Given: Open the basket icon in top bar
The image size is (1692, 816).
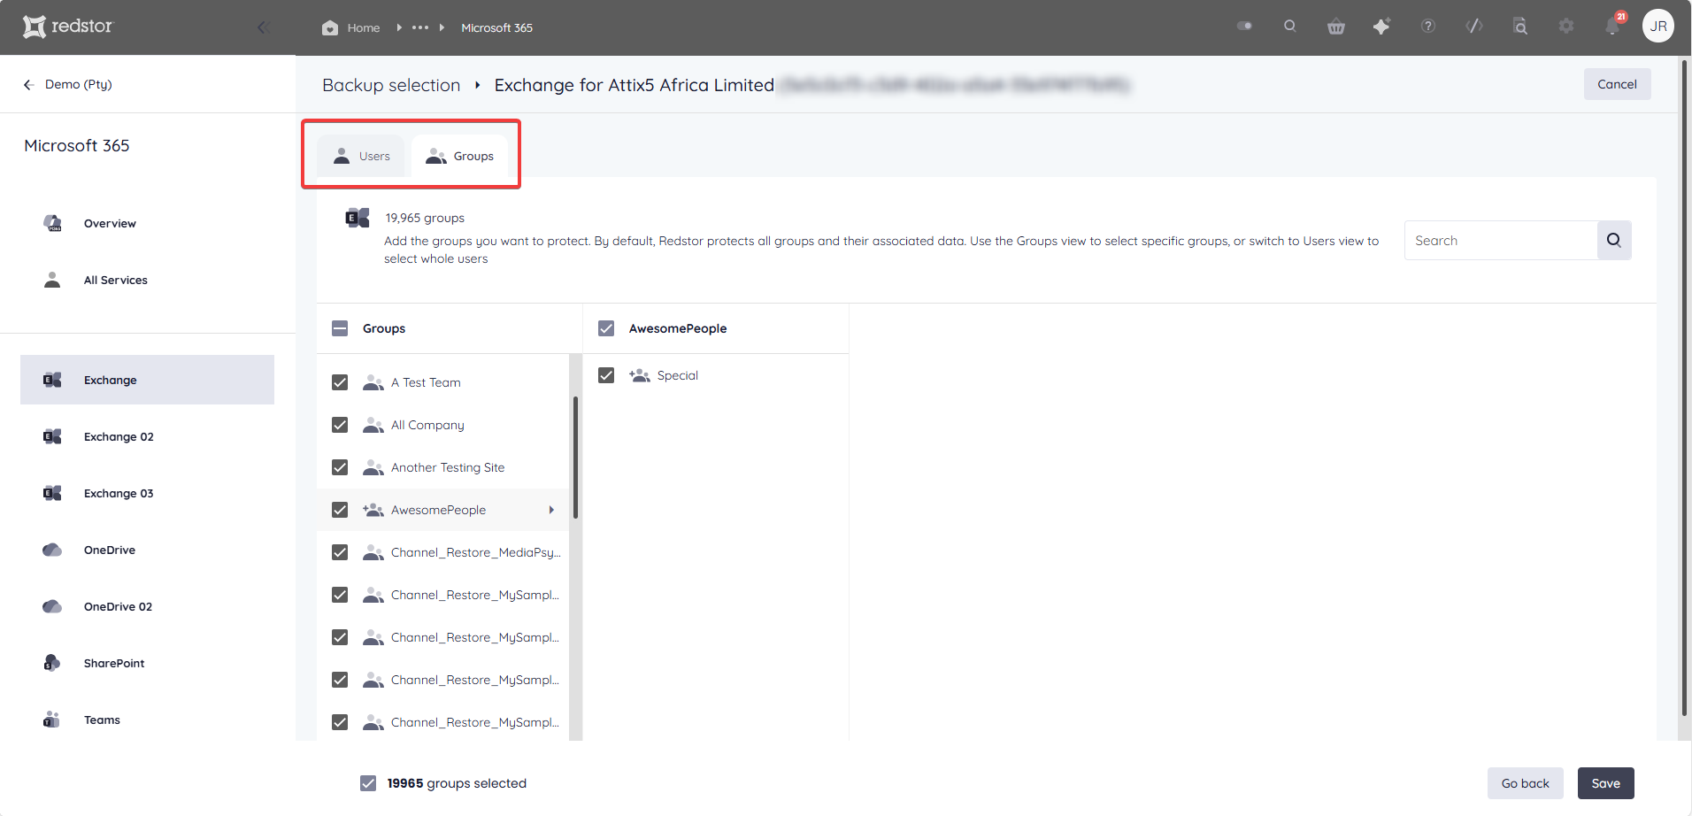Looking at the screenshot, I should [x=1336, y=27].
